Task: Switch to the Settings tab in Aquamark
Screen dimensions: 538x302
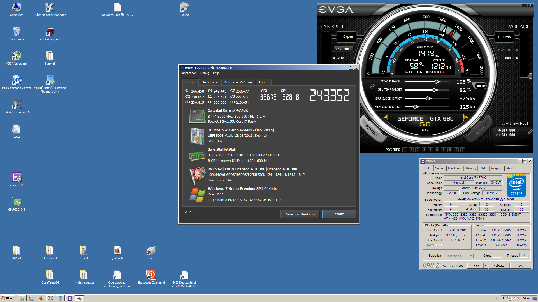Action: point(210,82)
